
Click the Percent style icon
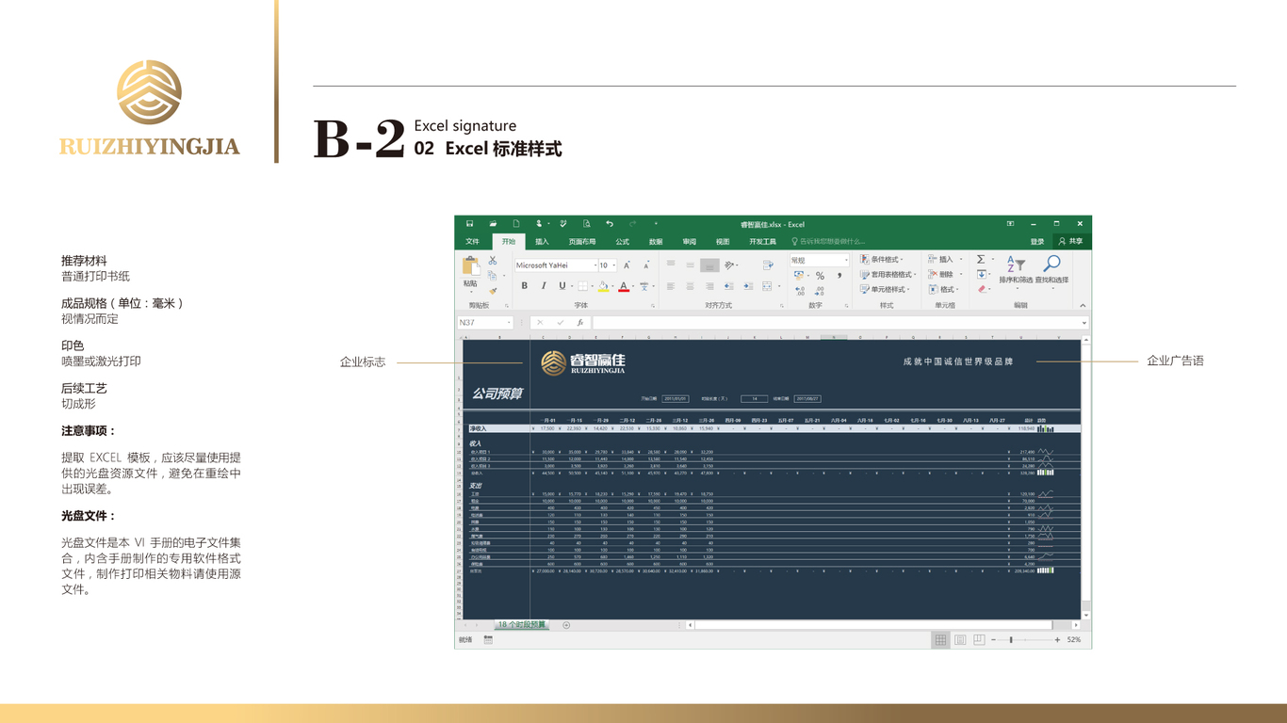point(820,276)
